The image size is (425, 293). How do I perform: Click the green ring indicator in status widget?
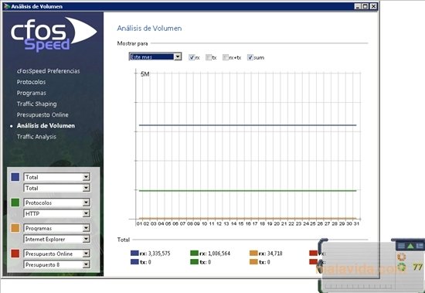point(401,267)
